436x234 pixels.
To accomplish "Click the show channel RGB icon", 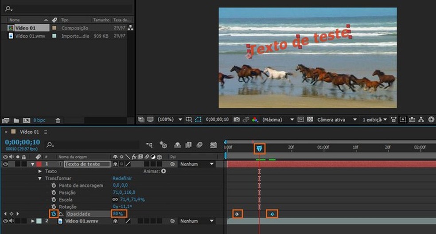I will pyautogui.click(x=255, y=120).
